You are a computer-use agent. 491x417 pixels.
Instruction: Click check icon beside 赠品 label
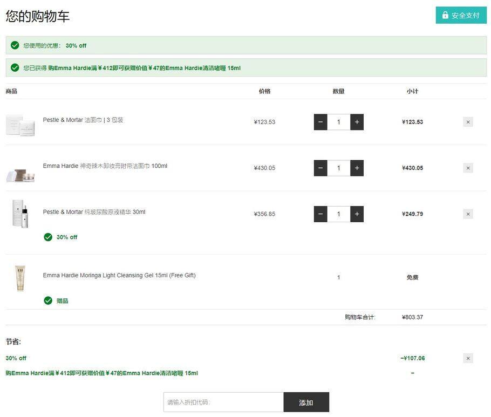coord(48,300)
